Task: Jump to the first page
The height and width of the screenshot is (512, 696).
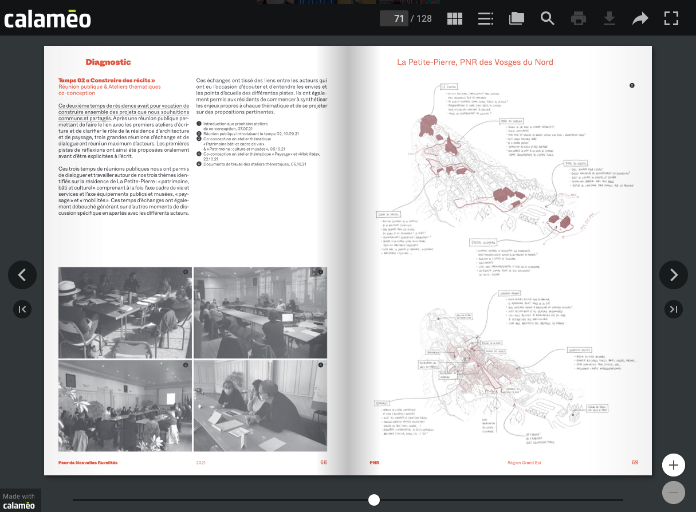Action: click(22, 309)
